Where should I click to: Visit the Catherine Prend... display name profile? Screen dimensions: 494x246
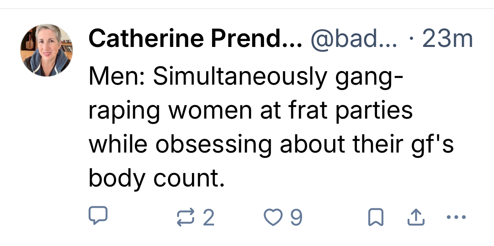click(195, 39)
